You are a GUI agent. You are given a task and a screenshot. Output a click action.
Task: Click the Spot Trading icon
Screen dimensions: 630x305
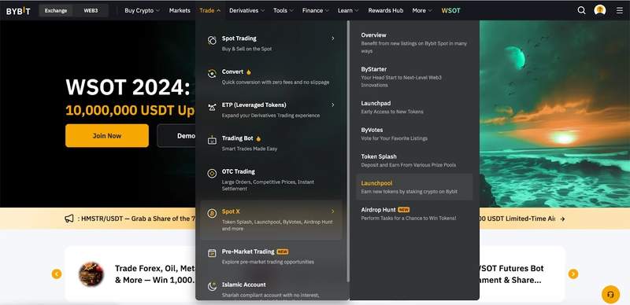click(212, 40)
